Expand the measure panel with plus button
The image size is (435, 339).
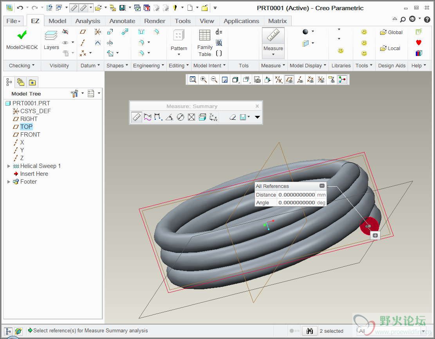(x=375, y=235)
